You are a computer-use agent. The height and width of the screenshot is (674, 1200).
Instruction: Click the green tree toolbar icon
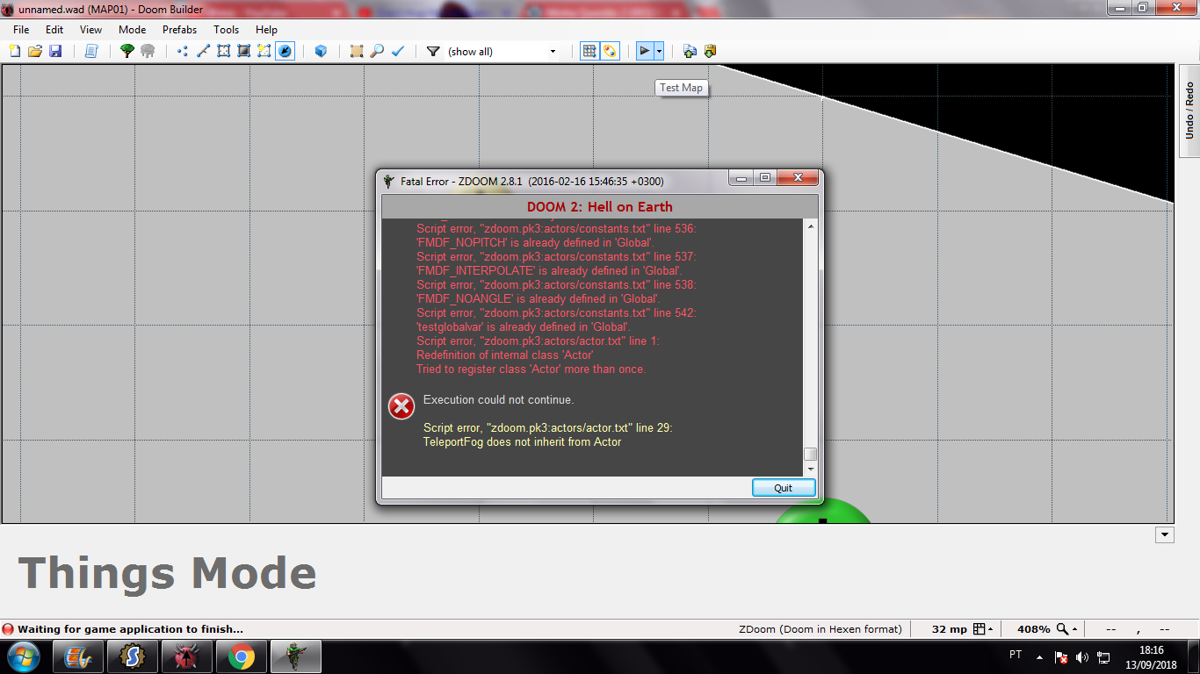pos(127,51)
